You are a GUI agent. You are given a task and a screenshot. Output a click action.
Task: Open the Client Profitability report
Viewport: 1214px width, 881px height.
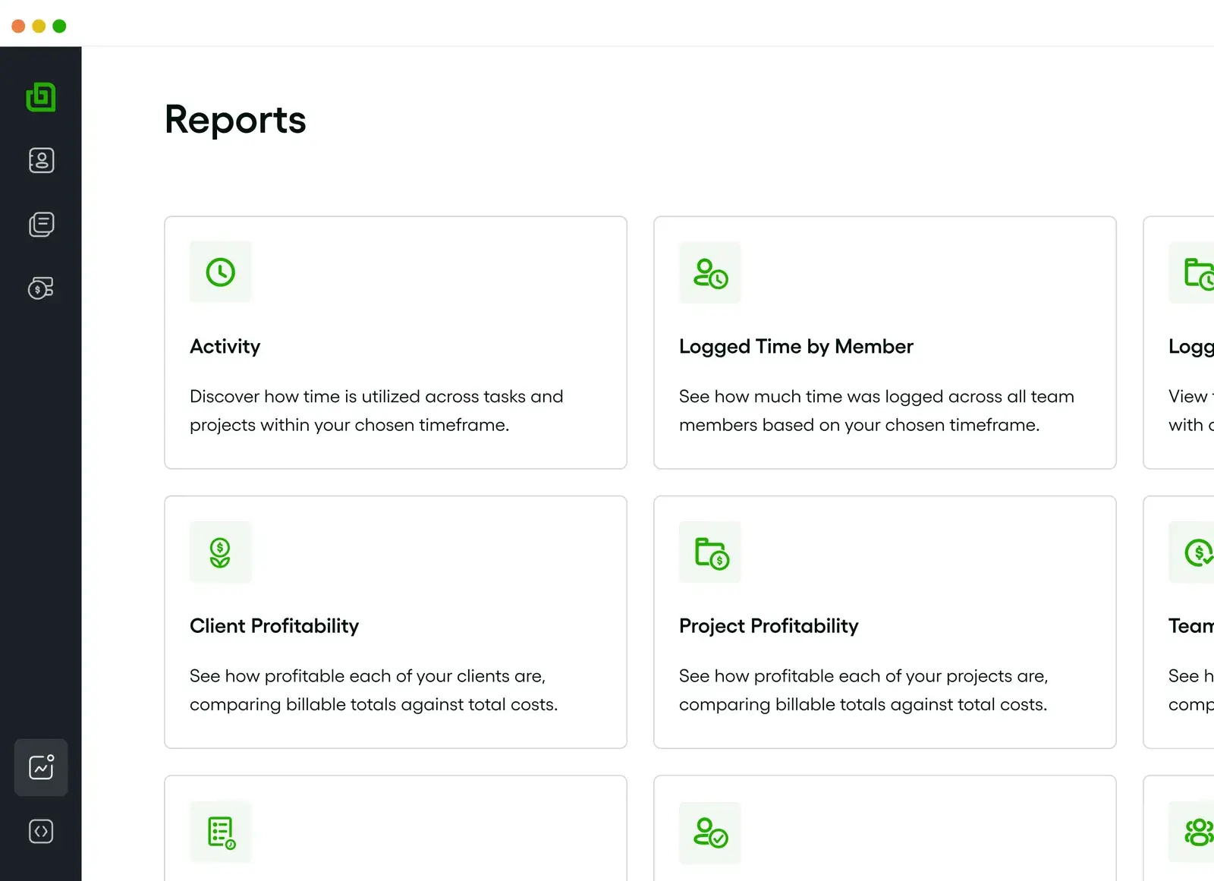(x=274, y=626)
